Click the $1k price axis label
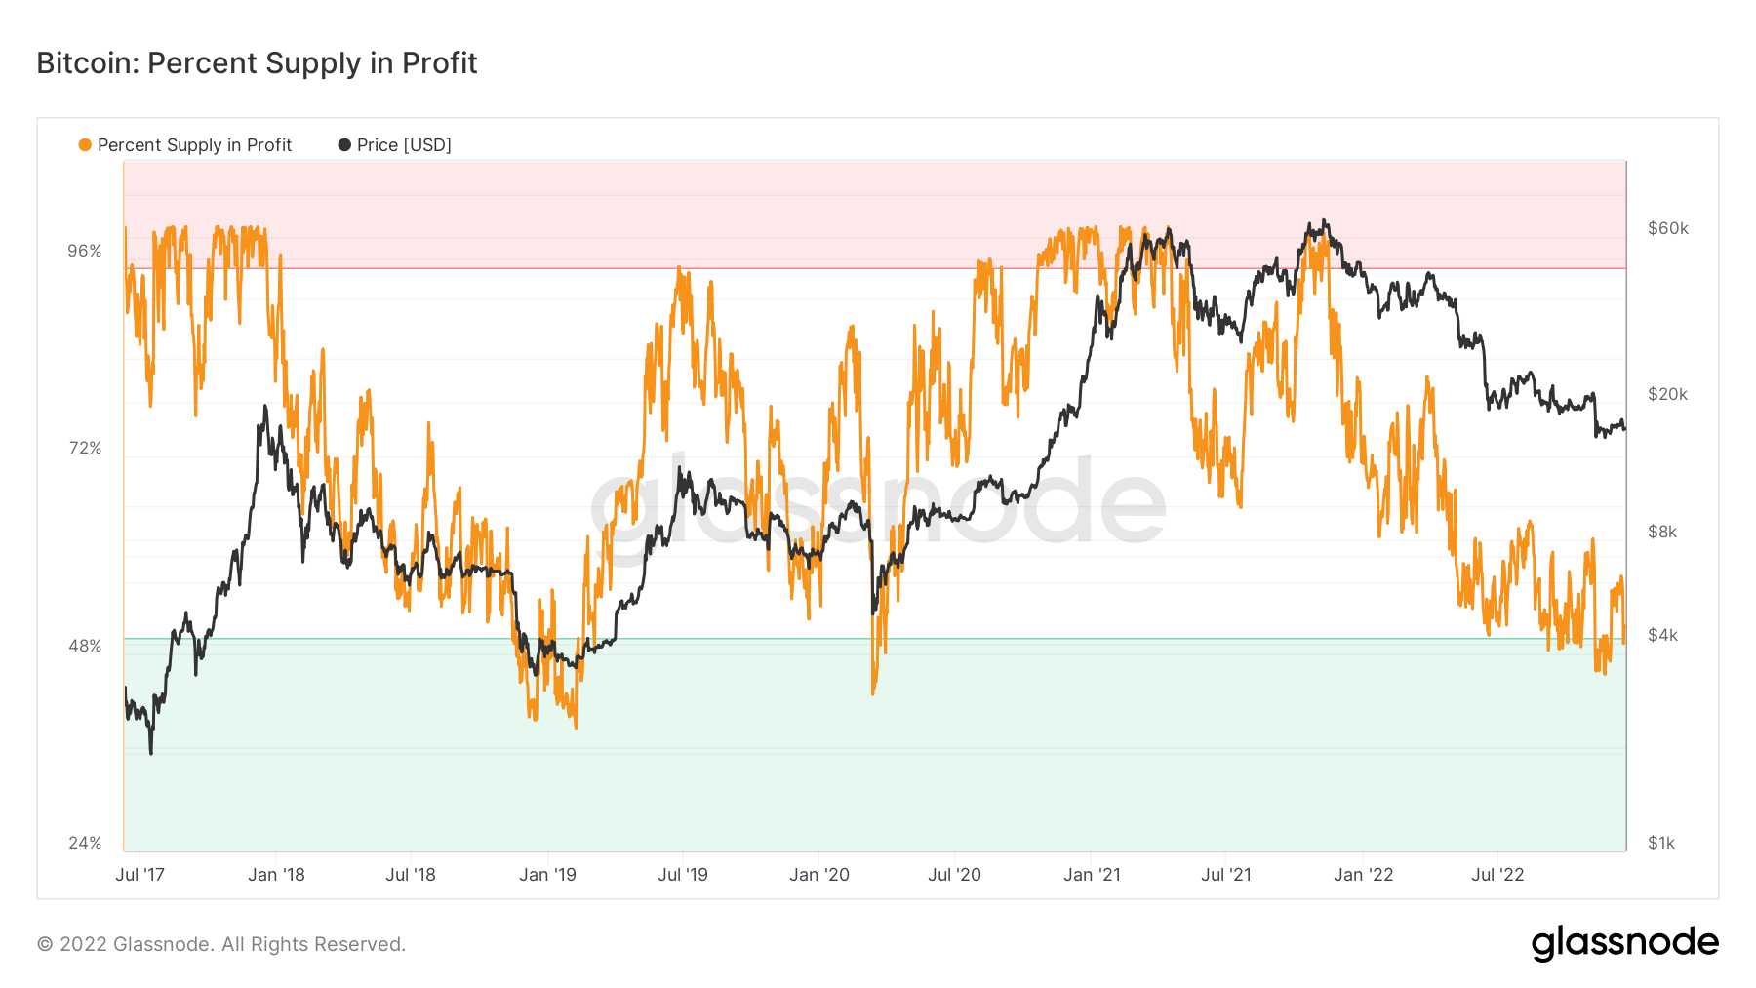 click(1661, 843)
